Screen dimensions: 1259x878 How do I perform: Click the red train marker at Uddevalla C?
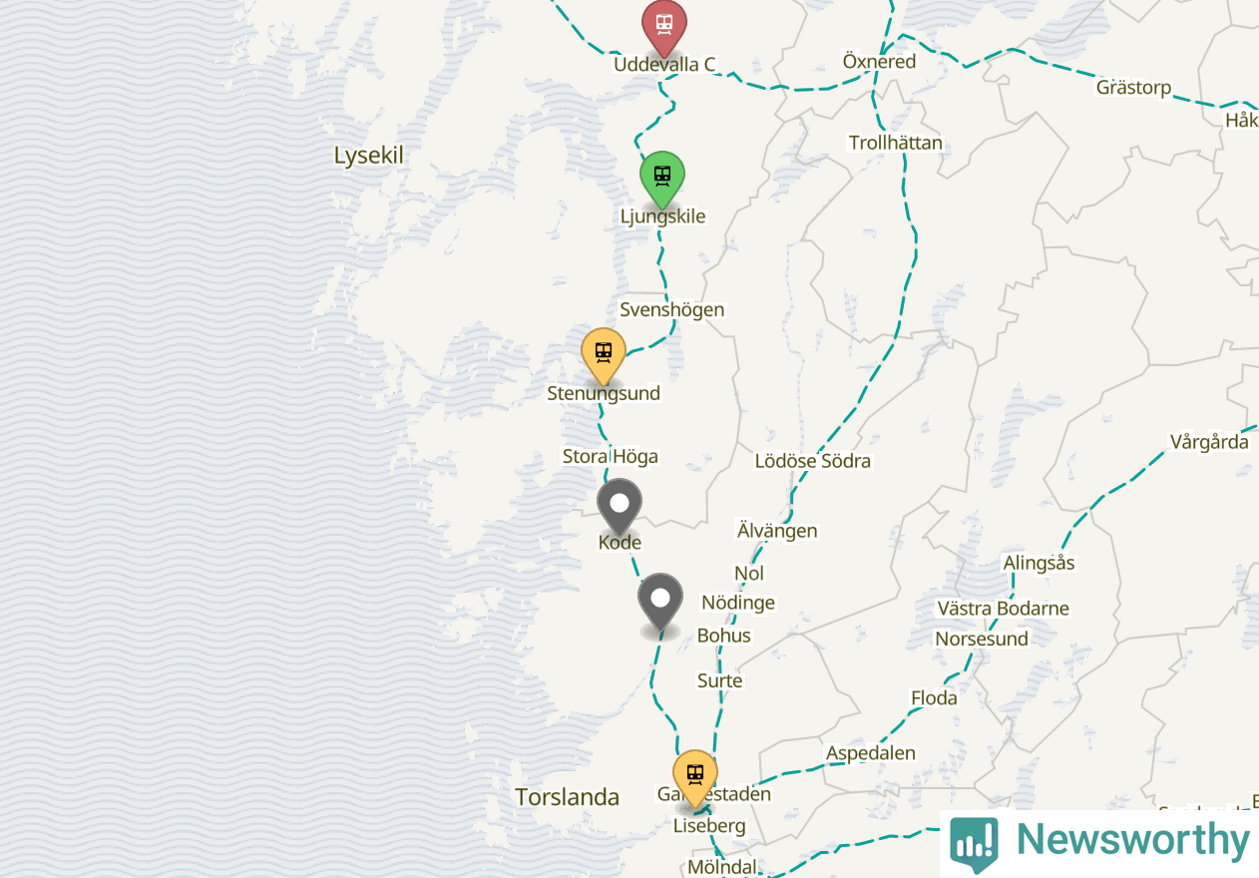[663, 26]
